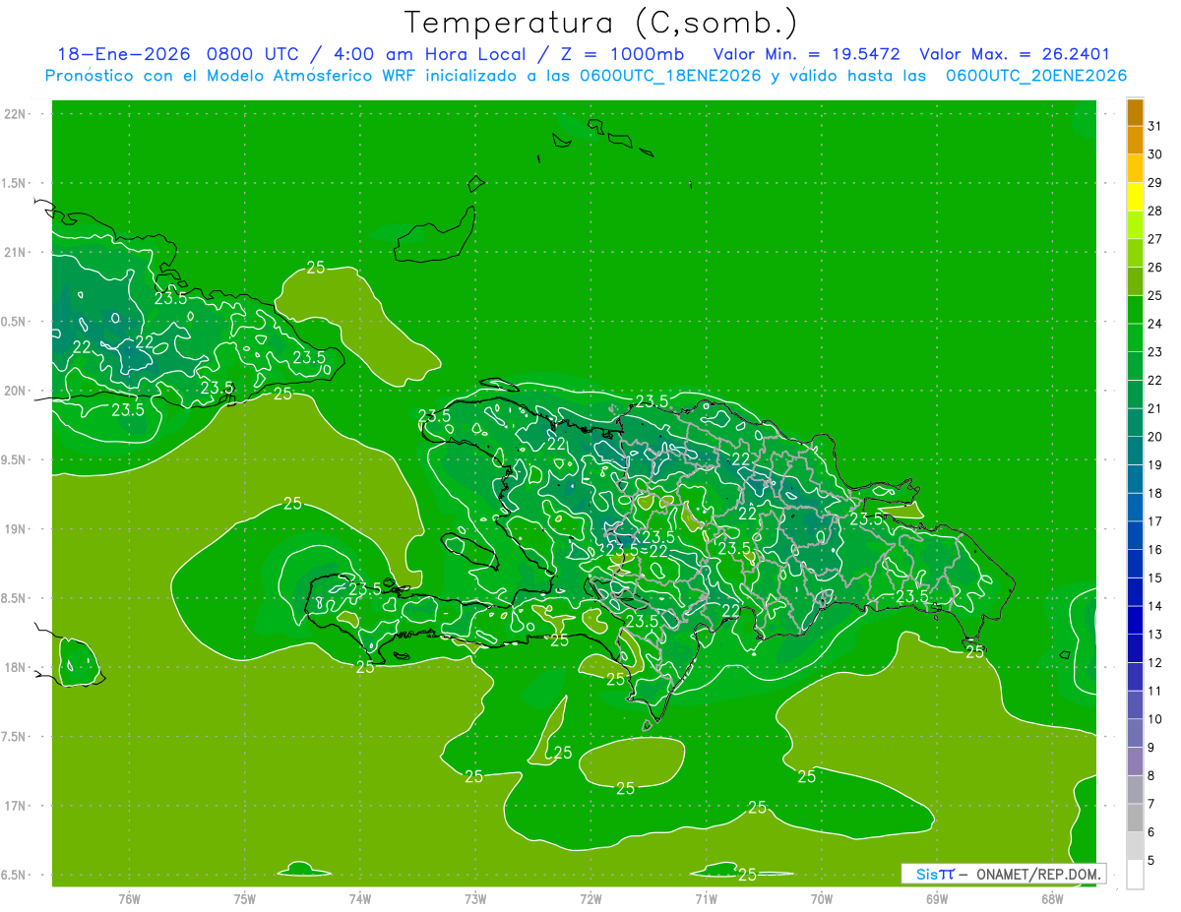Screen dimensions: 1181x912
Task: Pick the teal swatch between 19 and 20
Action: [x=1135, y=451]
